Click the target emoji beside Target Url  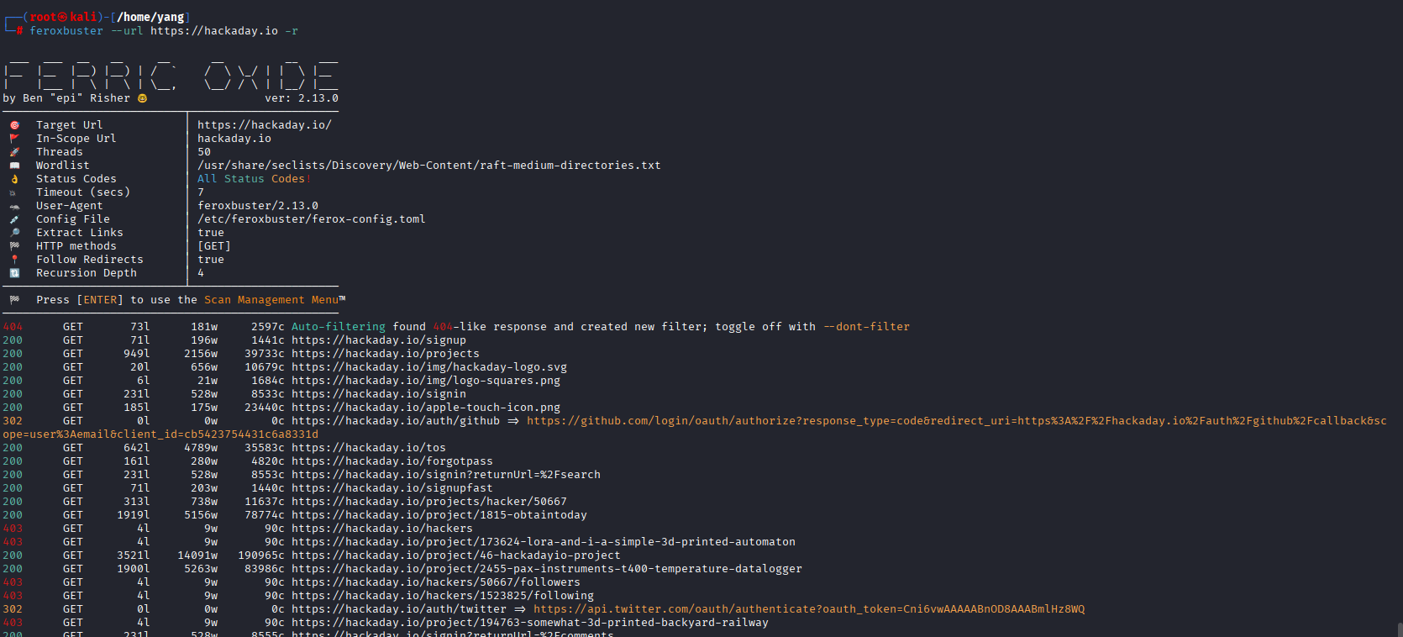[x=14, y=125]
